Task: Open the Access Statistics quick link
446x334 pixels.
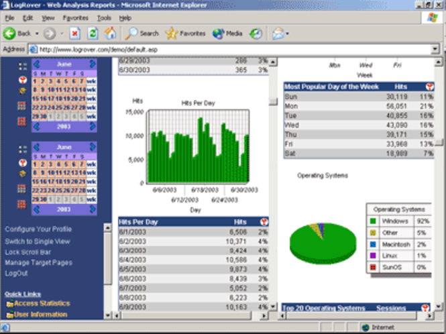Action: [x=42, y=304]
